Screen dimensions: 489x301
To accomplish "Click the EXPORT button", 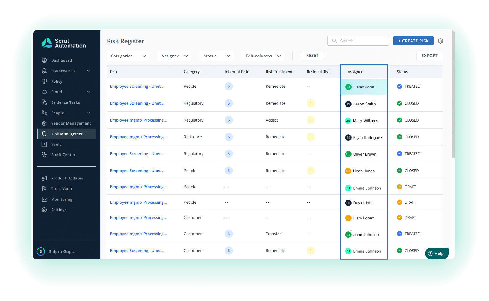I will pyautogui.click(x=430, y=56).
